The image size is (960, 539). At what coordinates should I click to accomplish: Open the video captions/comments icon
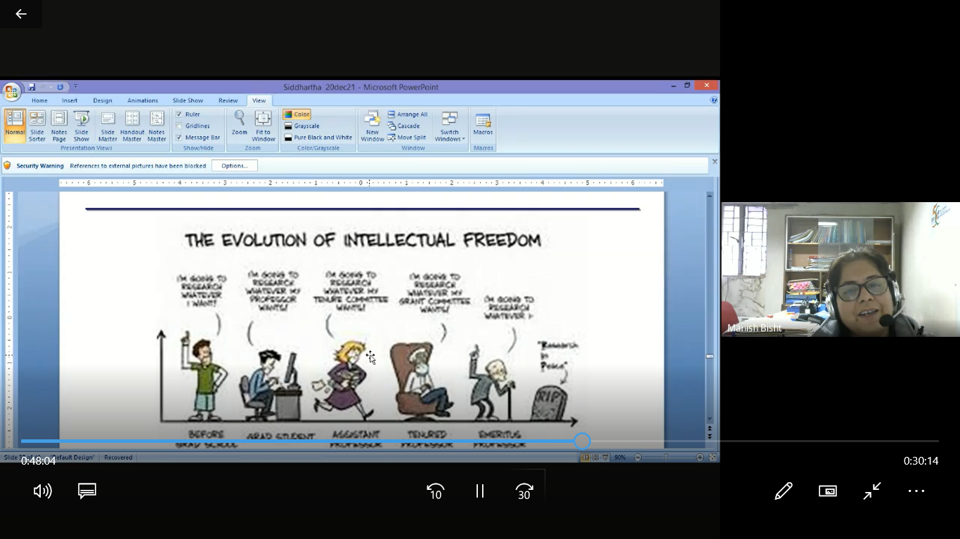[87, 491]
